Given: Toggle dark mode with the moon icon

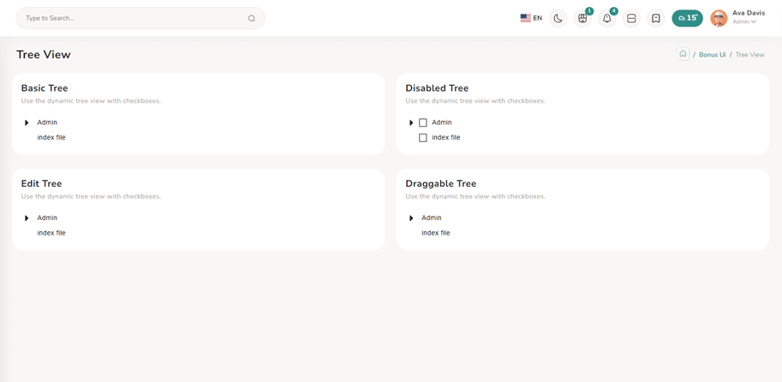Looking at the screenshot, I should 558,18.
